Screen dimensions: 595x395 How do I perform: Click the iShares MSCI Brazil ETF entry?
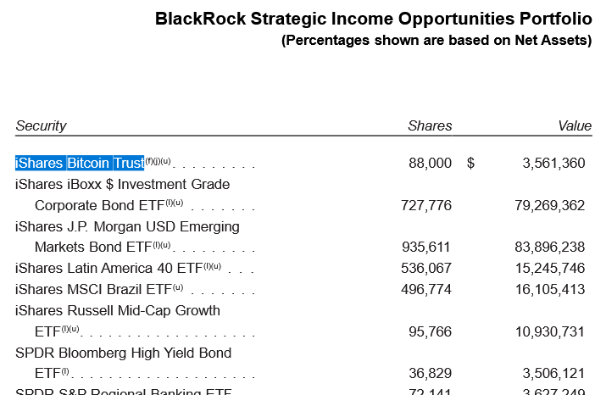point(97,289)
